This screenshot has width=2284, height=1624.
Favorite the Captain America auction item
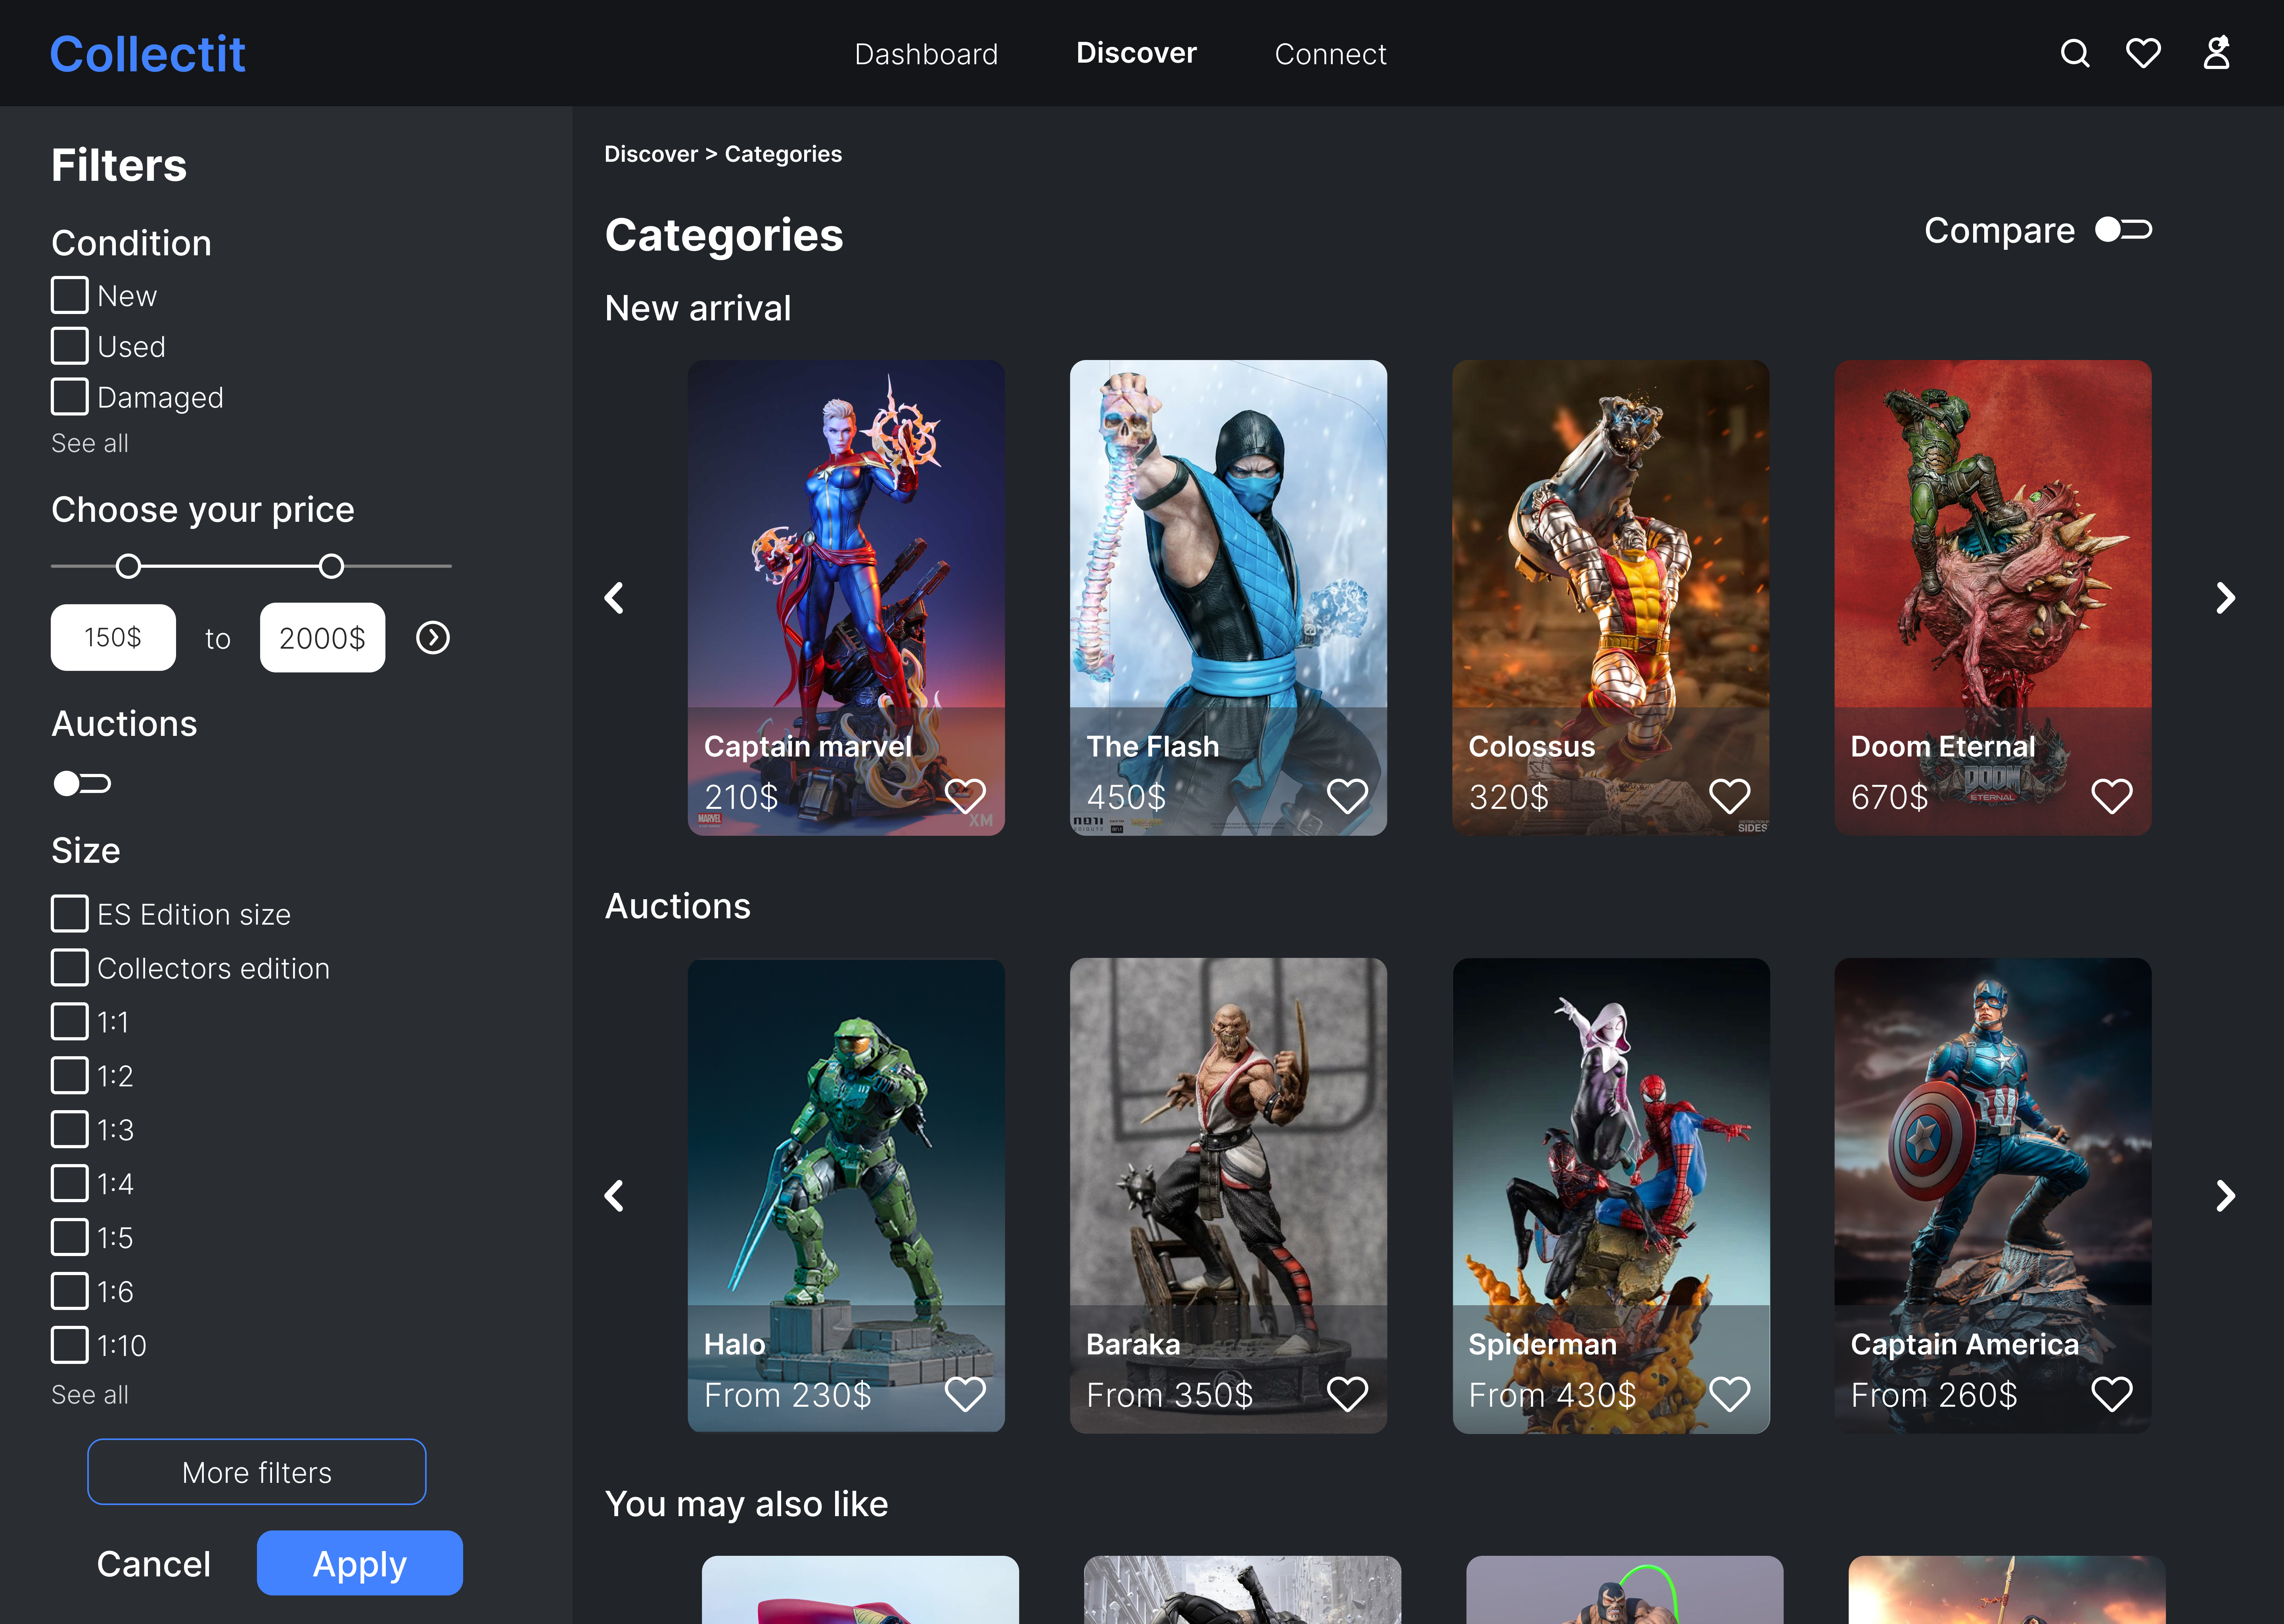tap(2111, 1394)
